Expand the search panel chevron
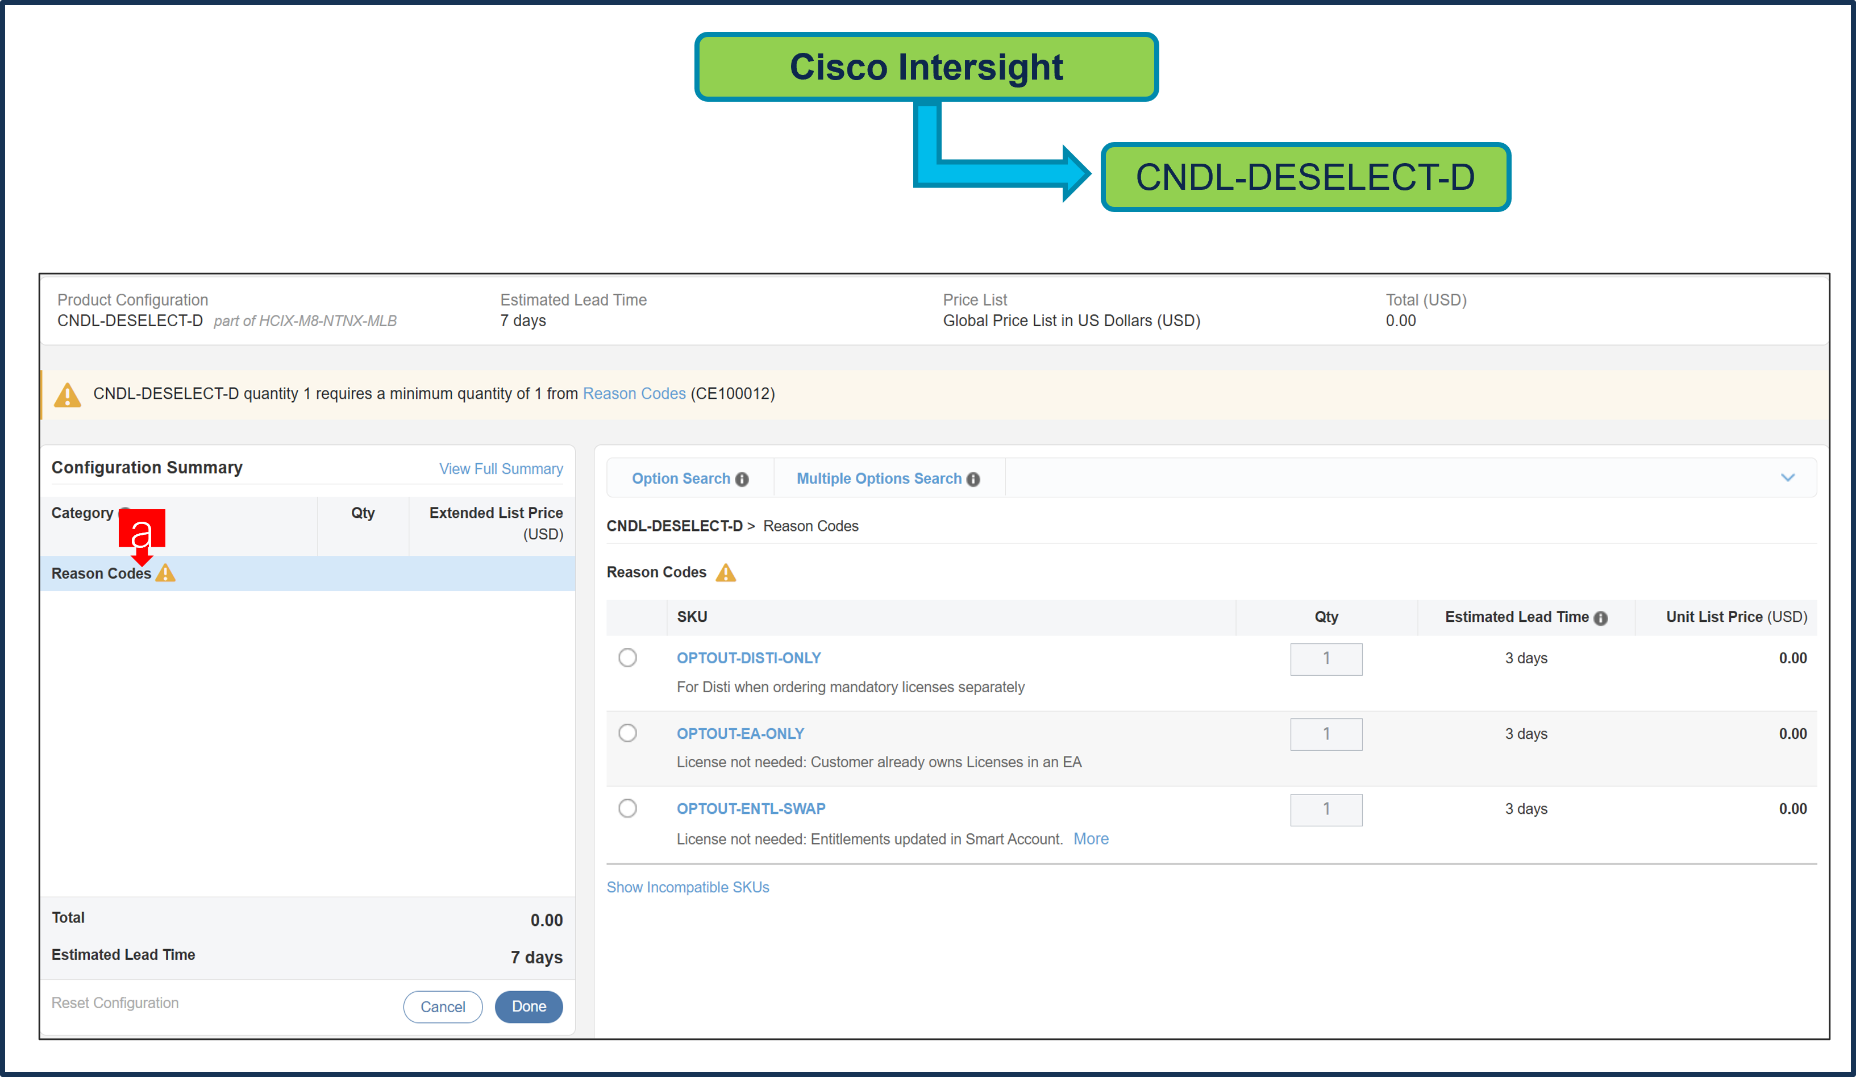Image resolution: width=1856 pixels, height=1077 pixels. 1787,477
